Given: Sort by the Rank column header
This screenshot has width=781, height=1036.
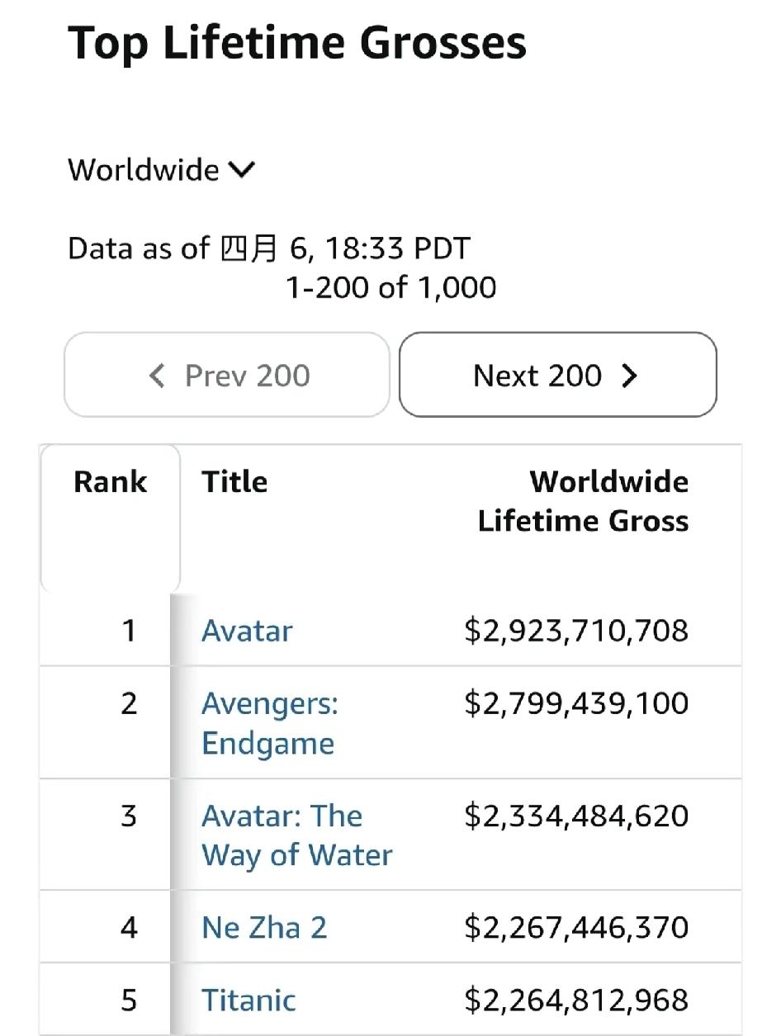Looking at the screenshot, I should (x=110, y=482).
